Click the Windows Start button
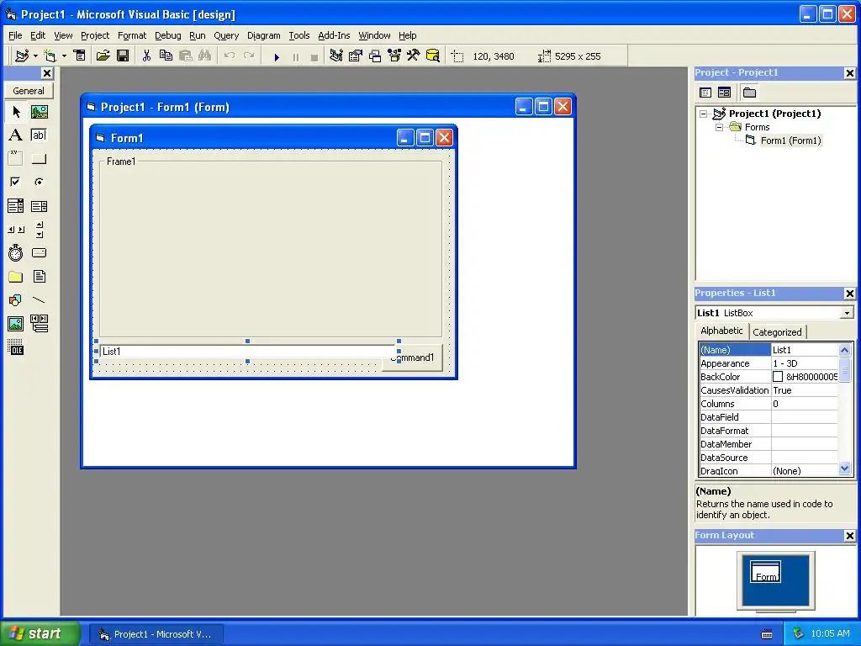Image resolution: width=861 pixels, height=646 pixels. 40,633
